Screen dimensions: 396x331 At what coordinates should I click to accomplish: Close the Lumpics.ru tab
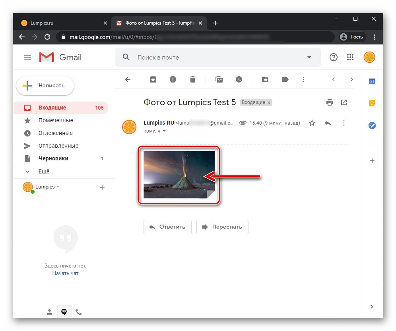[x=105, y=23]
